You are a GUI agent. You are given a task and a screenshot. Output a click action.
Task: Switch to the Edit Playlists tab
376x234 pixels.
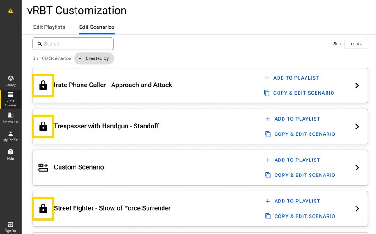49,27
